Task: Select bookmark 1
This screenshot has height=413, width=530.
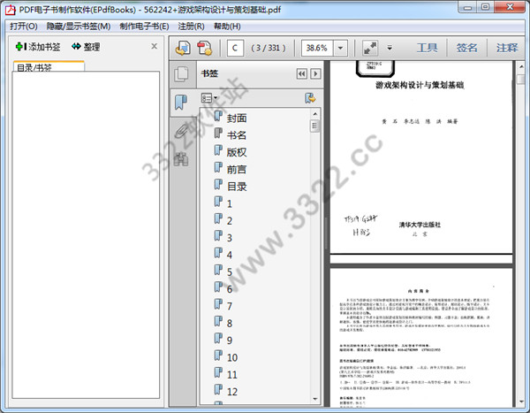Action: click(230, 203)
